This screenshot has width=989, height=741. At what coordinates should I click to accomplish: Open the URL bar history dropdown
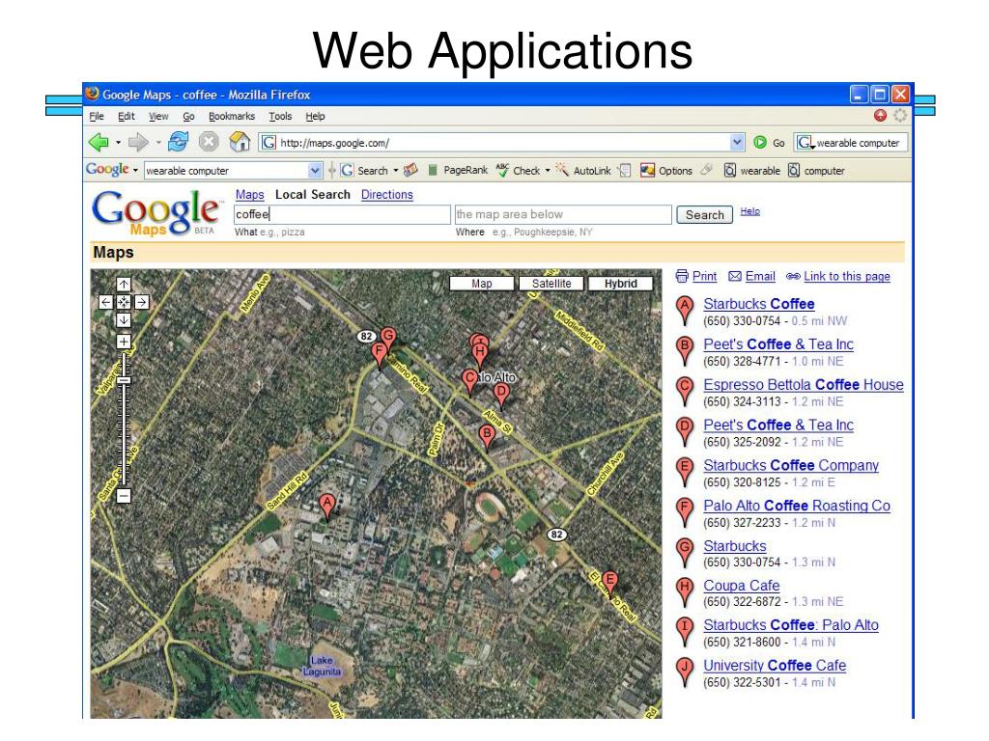pyautogui.click(x=737, y=143)
